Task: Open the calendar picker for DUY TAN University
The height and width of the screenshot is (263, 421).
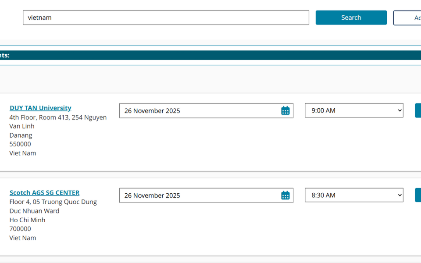Action: pyautogui.click(x=285, y=111)
